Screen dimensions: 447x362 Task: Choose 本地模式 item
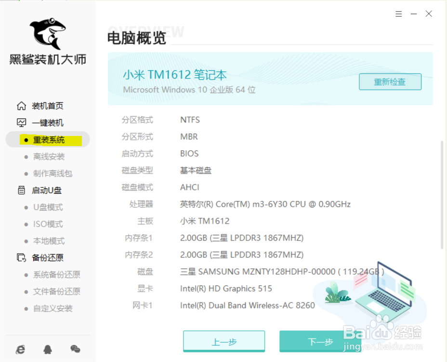pyautogui.click(x=49, y=241)
